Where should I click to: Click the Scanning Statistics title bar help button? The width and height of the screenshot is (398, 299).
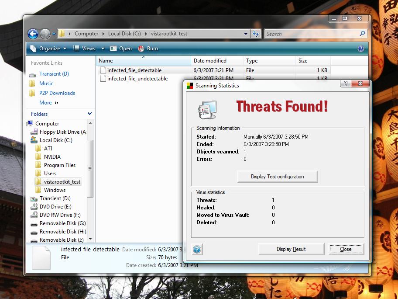[346, 83]
